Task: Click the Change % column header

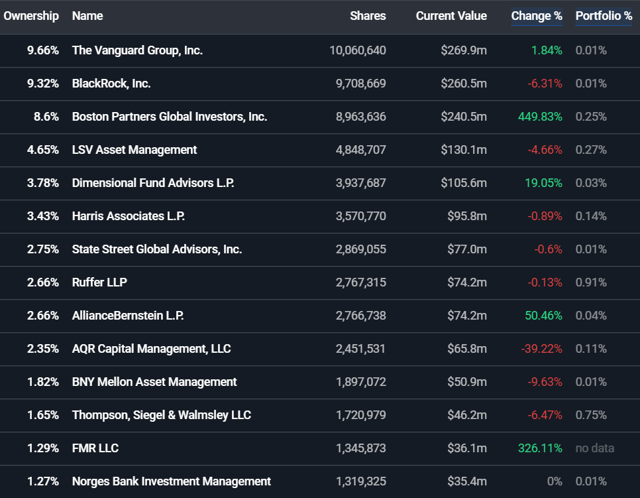Action: pyautogui.click(x=537, y=16)
